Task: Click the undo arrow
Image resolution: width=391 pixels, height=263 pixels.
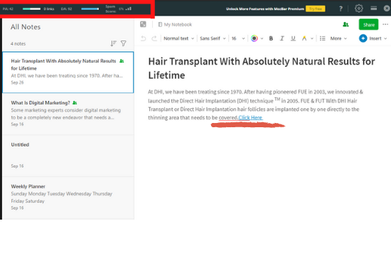Action: [143, 38]
